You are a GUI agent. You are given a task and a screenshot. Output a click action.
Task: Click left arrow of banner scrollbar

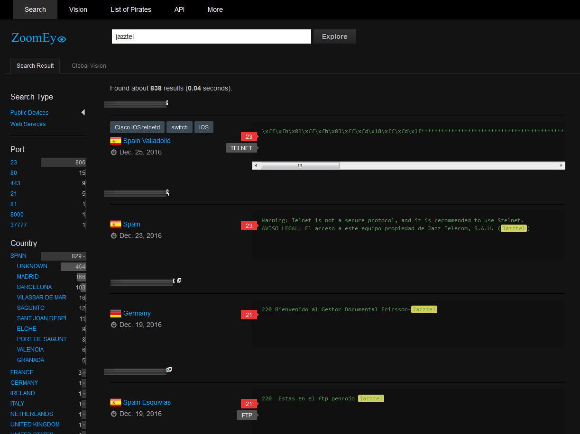coord(256,165)
